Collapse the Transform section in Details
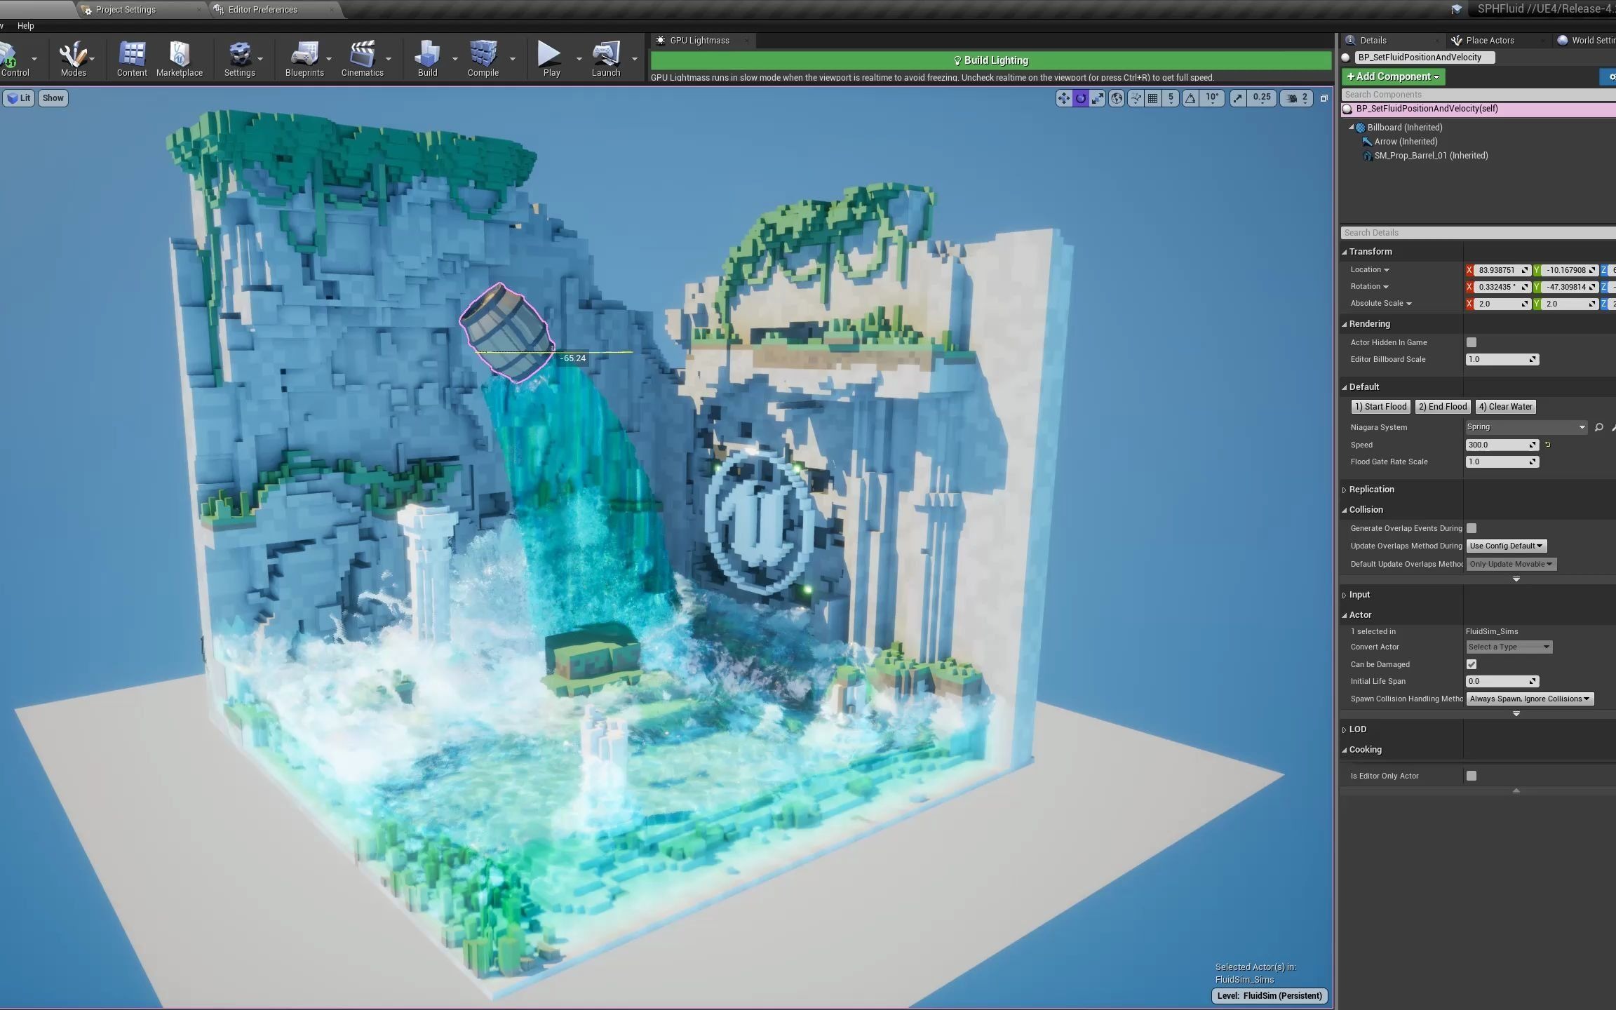Image resolution: width=1616 pixels, height=1010 pixels. (x=1345, y=251)
